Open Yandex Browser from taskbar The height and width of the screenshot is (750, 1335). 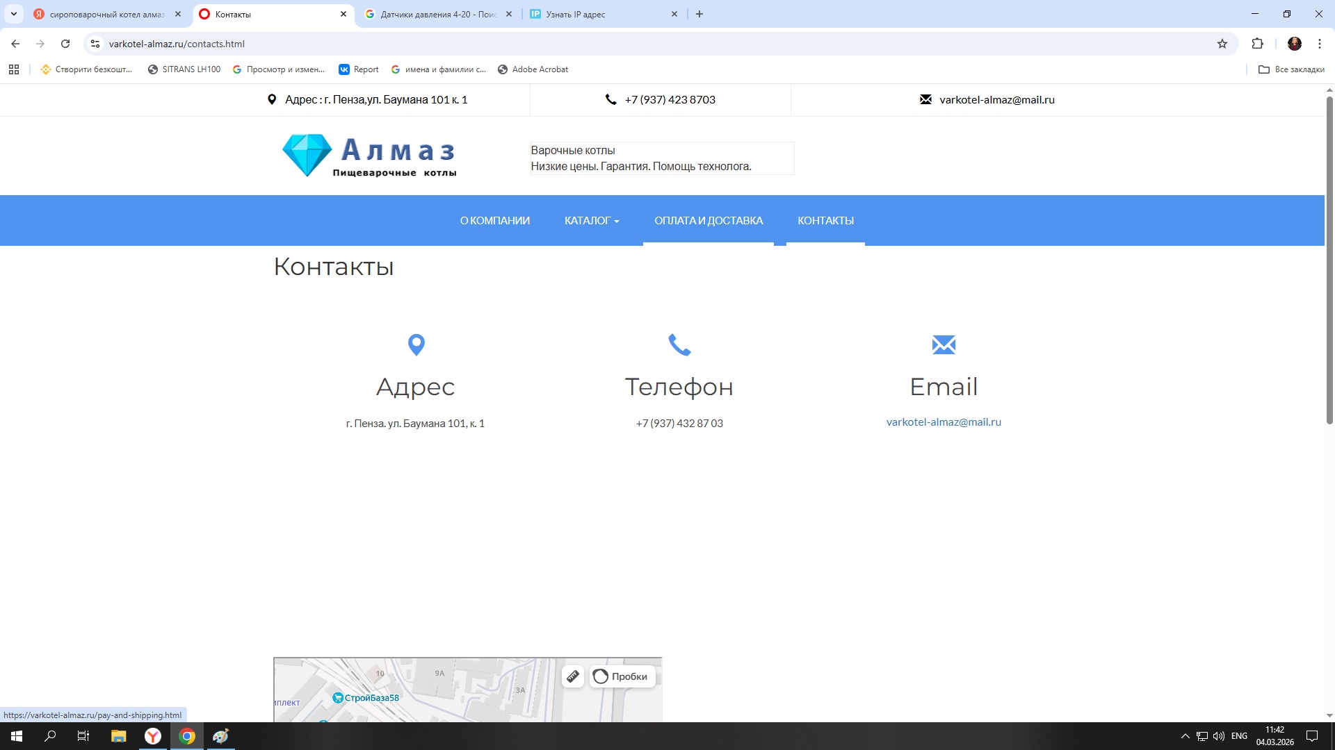click(152, 736)
